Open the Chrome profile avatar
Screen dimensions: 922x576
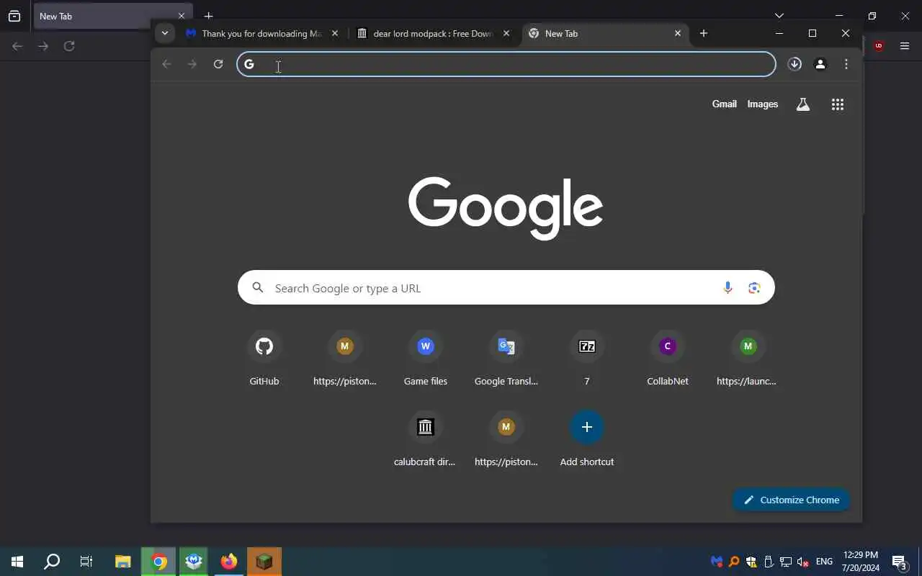coord(820,64)
